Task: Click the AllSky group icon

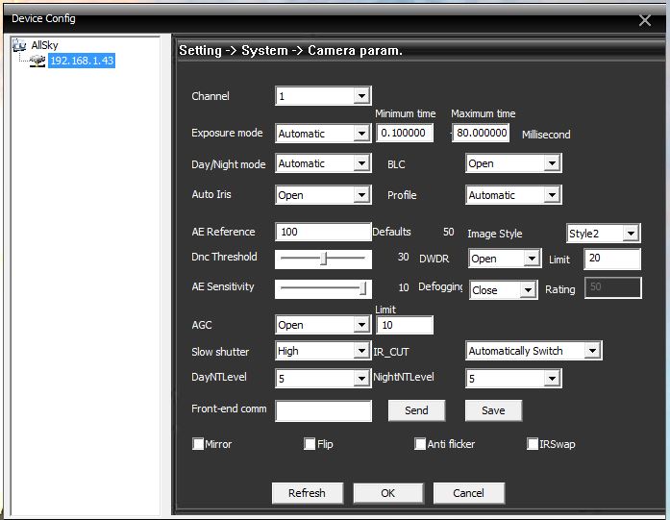Action: [x=19, y=44]
